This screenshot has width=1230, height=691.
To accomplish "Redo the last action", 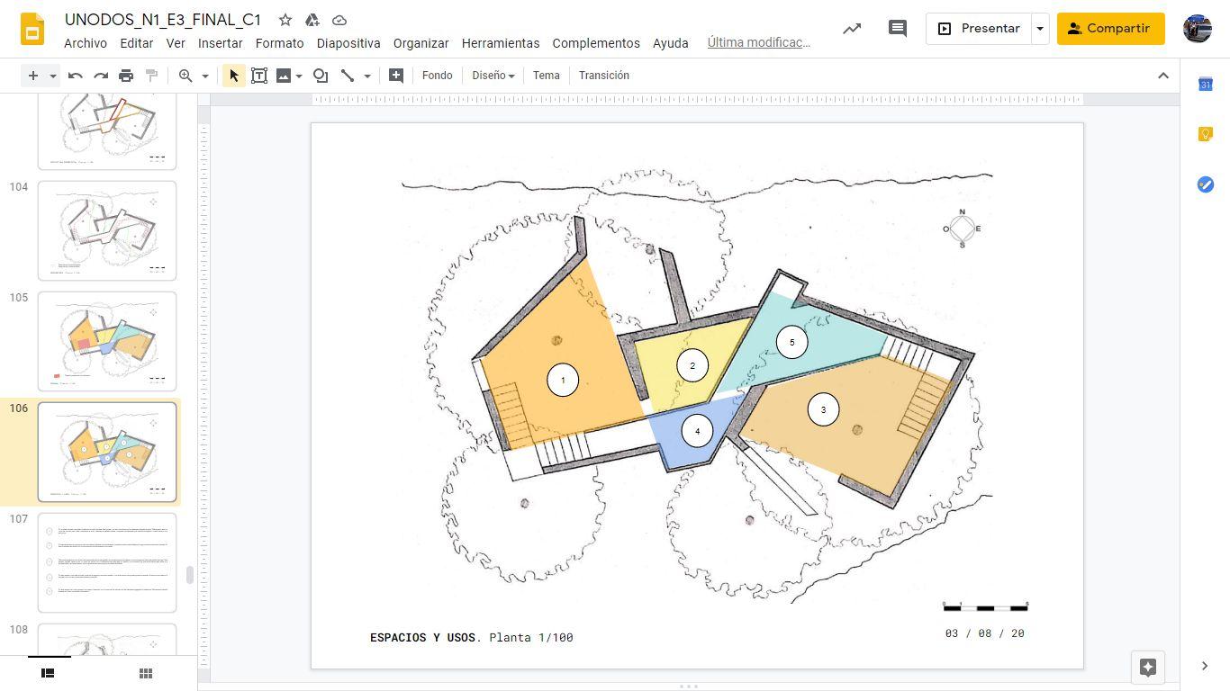I will click(x=101, y=76).
